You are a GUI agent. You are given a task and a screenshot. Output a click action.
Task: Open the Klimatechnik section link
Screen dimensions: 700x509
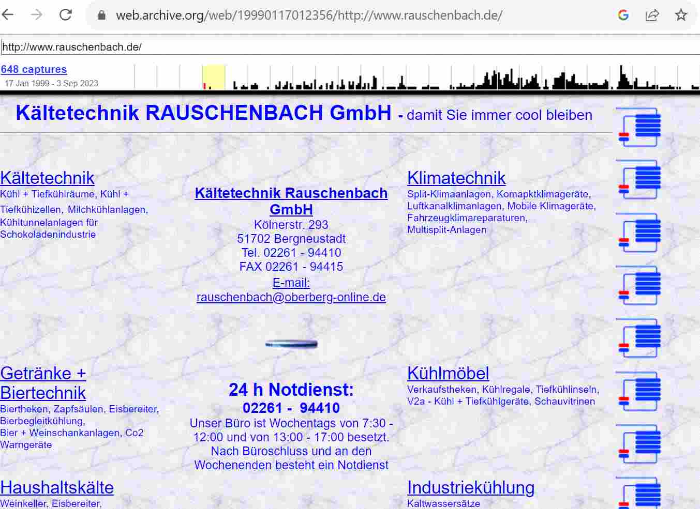[x=456, y=178]
